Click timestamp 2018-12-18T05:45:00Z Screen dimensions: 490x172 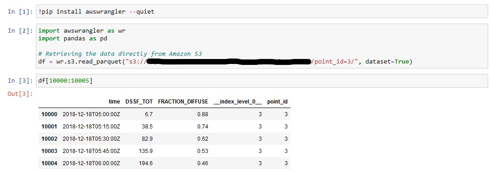(x=91, y=151)
